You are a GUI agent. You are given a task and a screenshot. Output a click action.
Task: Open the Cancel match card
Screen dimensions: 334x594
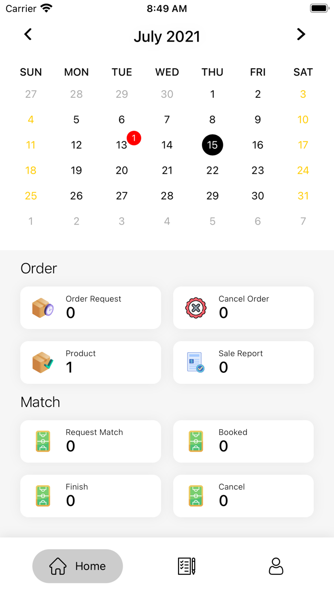coord(243,496)
